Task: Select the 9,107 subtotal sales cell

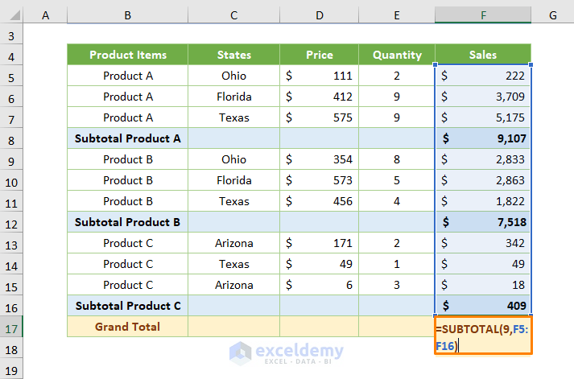Action: pyautogui.click(x=483, y=138)
